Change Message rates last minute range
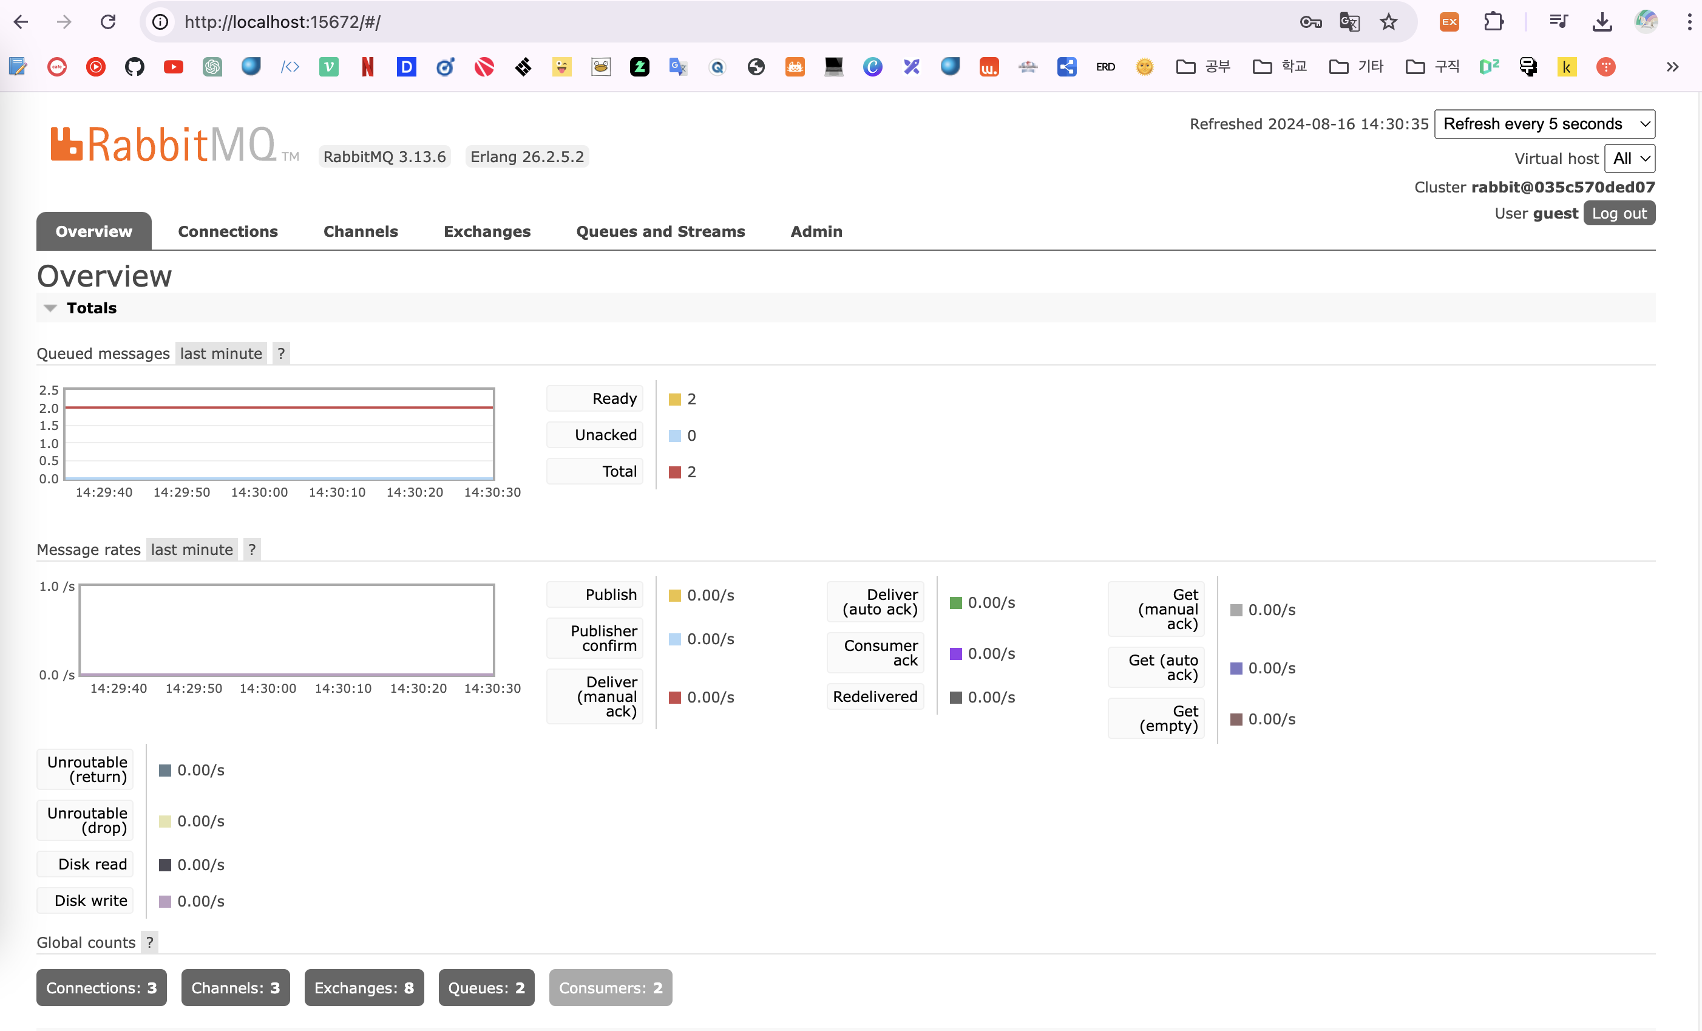The image size is (1702, 1031). click(192, 550)
